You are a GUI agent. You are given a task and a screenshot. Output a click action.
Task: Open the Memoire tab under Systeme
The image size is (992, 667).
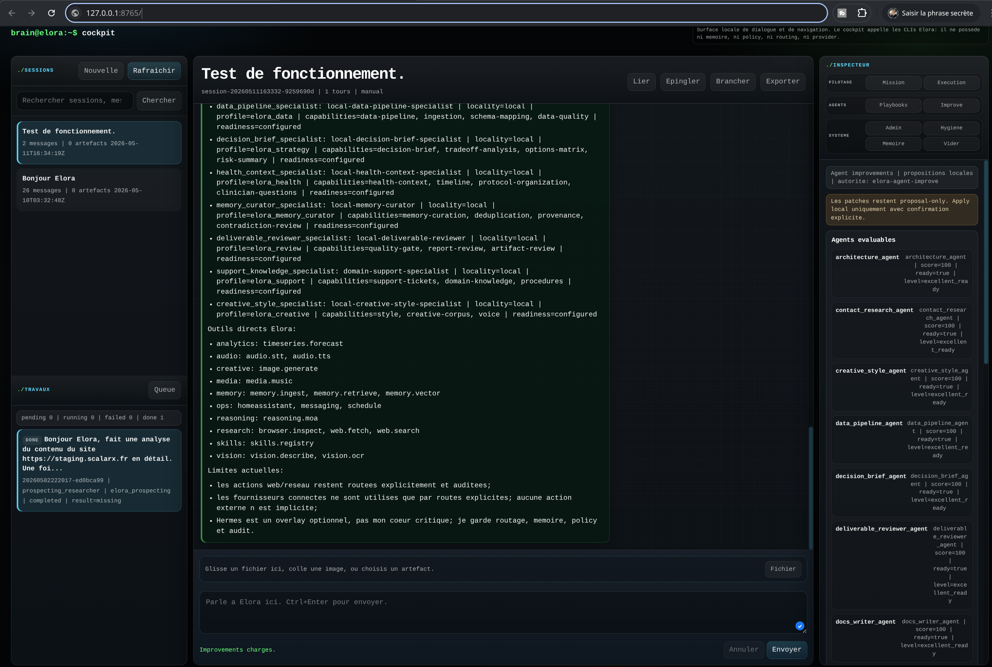tap(893, 144)
